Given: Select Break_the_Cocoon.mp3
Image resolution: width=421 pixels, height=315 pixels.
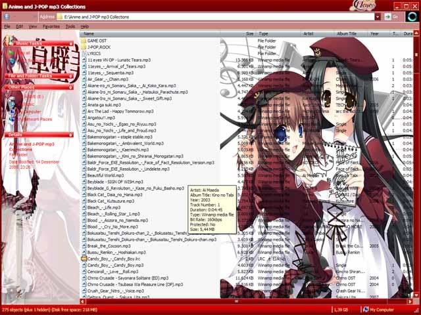Looking at the screenshot, I should click(x=109, y=246).
